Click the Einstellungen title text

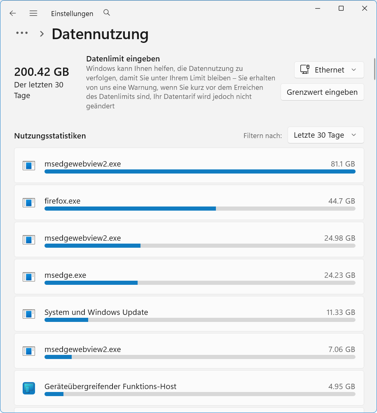72,14
